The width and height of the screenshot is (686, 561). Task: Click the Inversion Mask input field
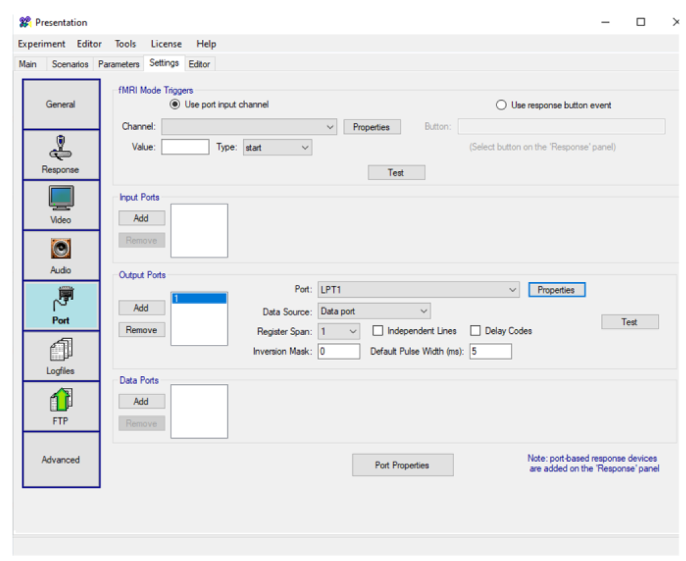coord(339,351)
